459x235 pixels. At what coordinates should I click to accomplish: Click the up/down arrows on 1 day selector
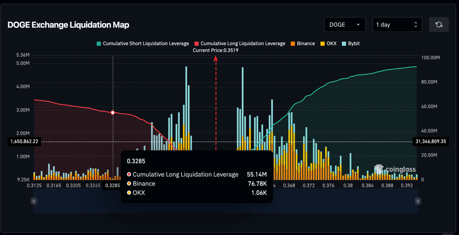pyautogui.click(x=415, y=24)
